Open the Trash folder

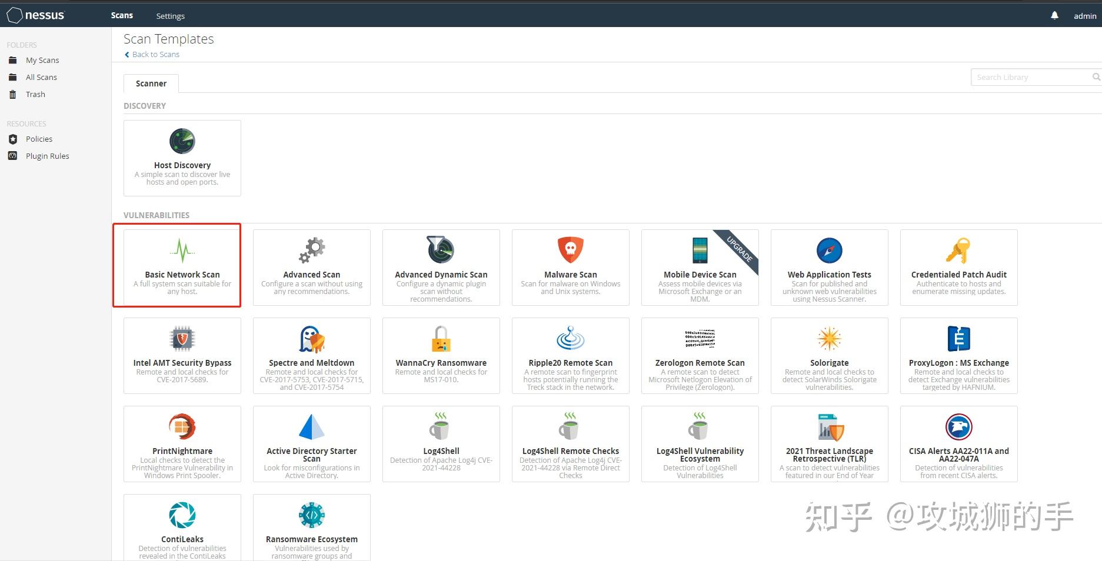click(35, 94)
